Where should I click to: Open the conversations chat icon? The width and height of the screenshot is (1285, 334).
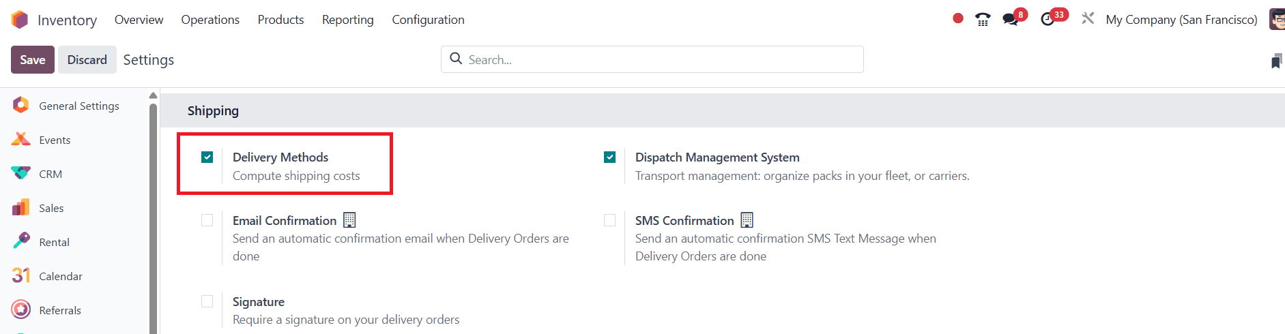point(1011,20)
